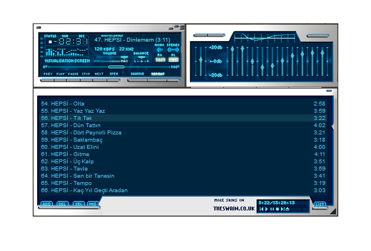The height and width of the screenshot is (251, 371).
Task: Toggle the EQ equalizer window button
Action: tap(160, 60)
